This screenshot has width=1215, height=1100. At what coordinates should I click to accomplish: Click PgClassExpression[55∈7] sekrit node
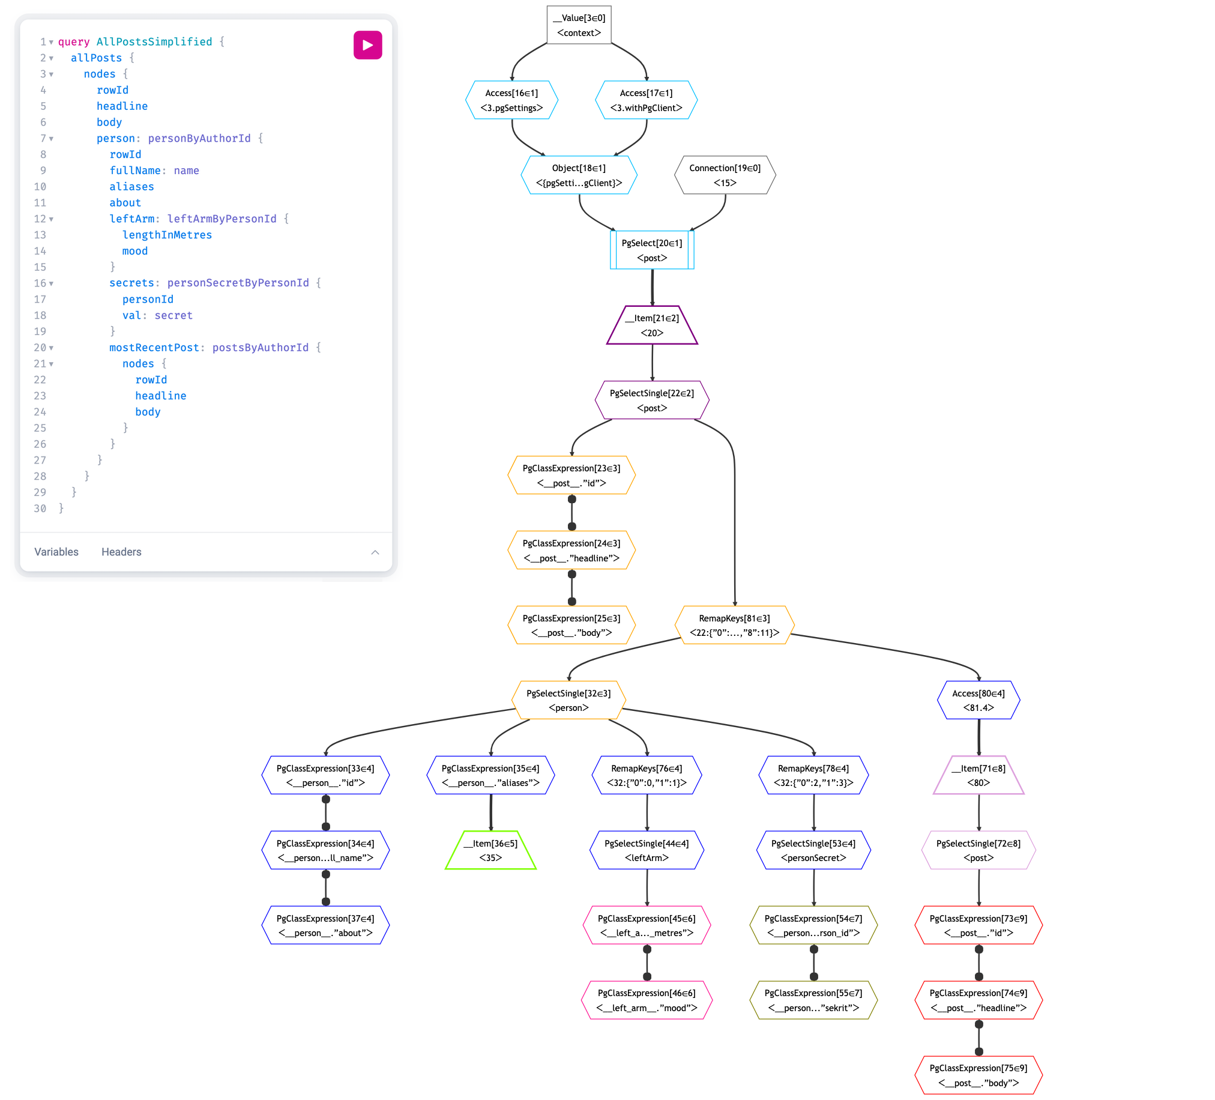(813, 1000)
